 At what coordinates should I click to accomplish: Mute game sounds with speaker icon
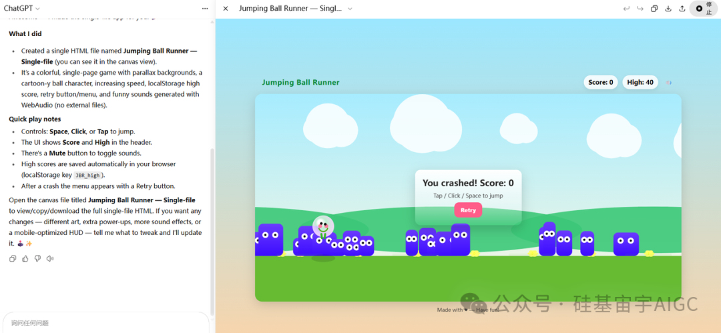click(668, 83)
